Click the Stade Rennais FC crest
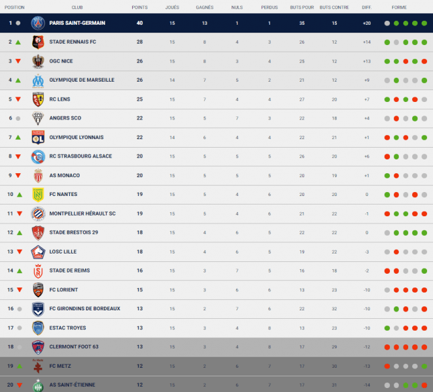 37,42
